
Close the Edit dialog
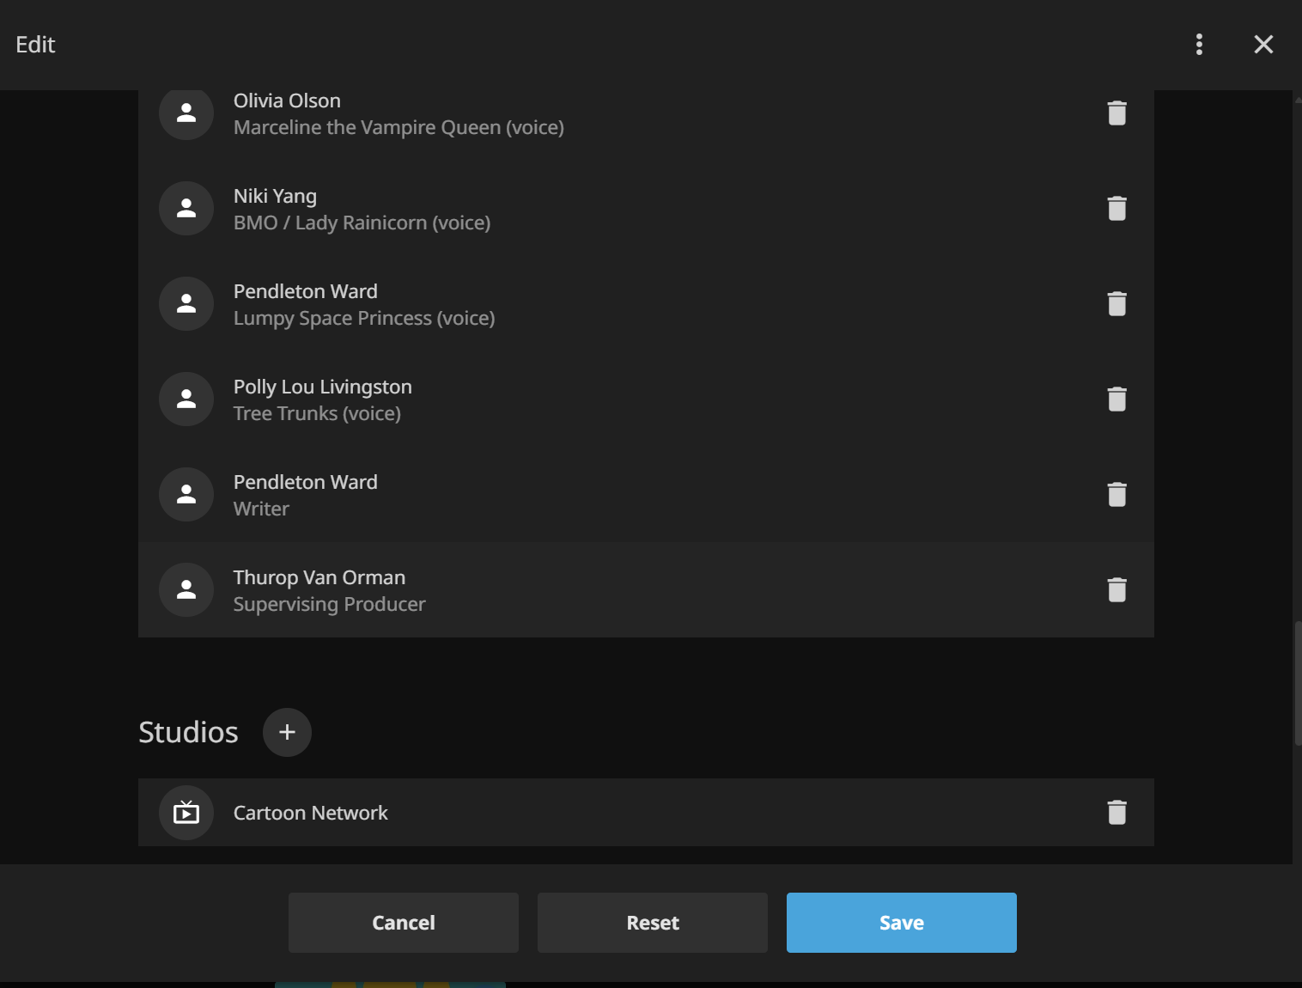coord(1262,45)
